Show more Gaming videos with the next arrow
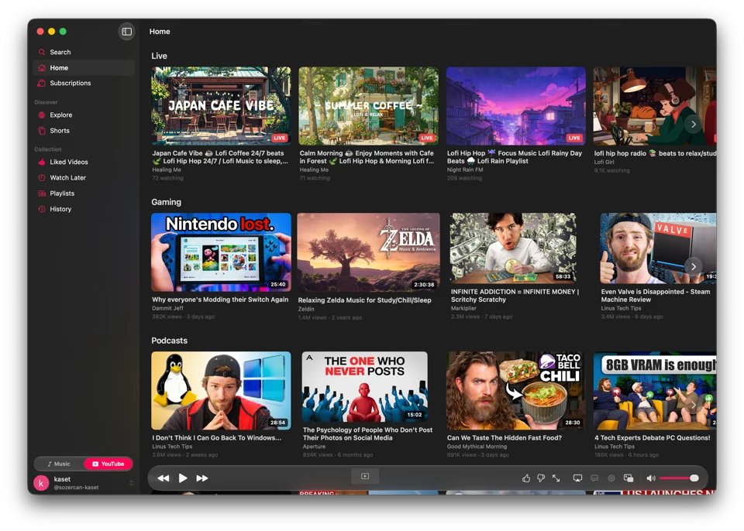Screen dimensions: 744x531 (x=693, y=266)
